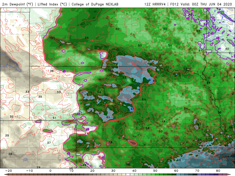
Task: Click the black dewpoint value 47 on the map
Action: [200, 50]
